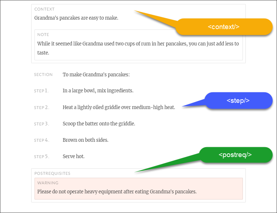The height and width of the screenshot is (213, 277).
Task: Select the STEP 3 label
Action: click(41, 124)
